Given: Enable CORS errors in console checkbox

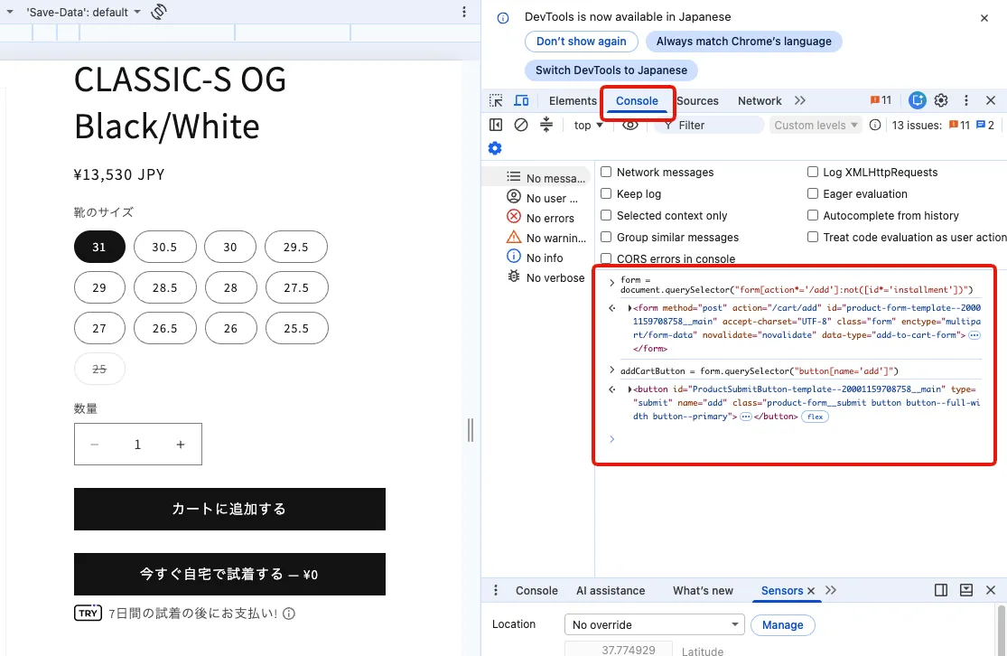Looking at the screenshot, I should click(606, 258).
